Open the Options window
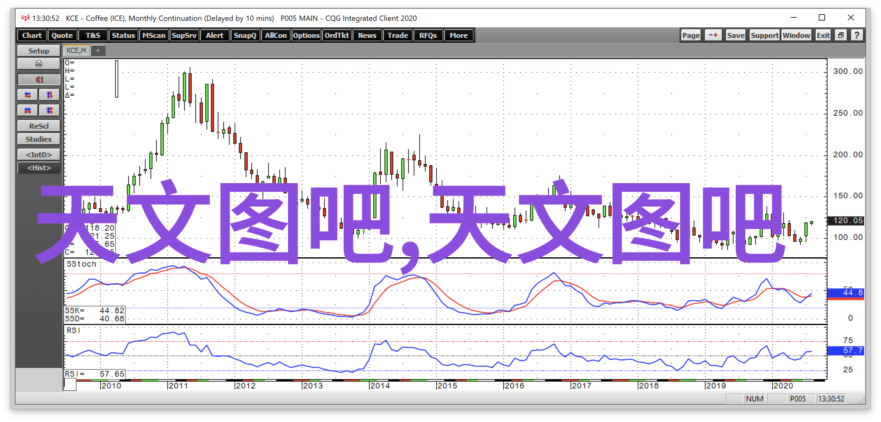This screenshot has height=422, width=881. pos(306,35)
